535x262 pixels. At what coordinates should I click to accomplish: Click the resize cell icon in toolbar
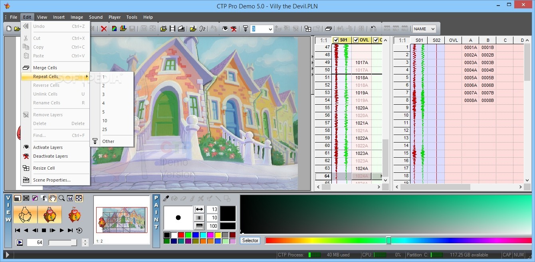pyautogui.click(x=308, y=29)
